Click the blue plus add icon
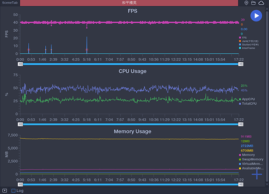Image resolution: width=269 pixels, height=194 pixels. click(x=257, y=174)
